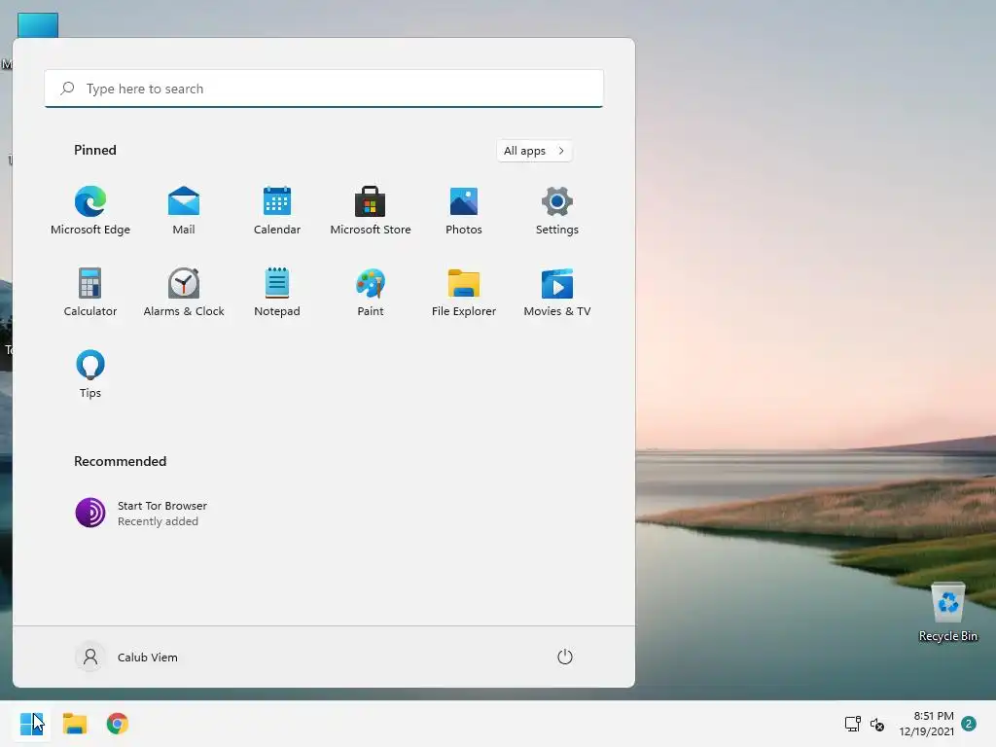
Task: Open the Calculator app
Action: point(90,292)
